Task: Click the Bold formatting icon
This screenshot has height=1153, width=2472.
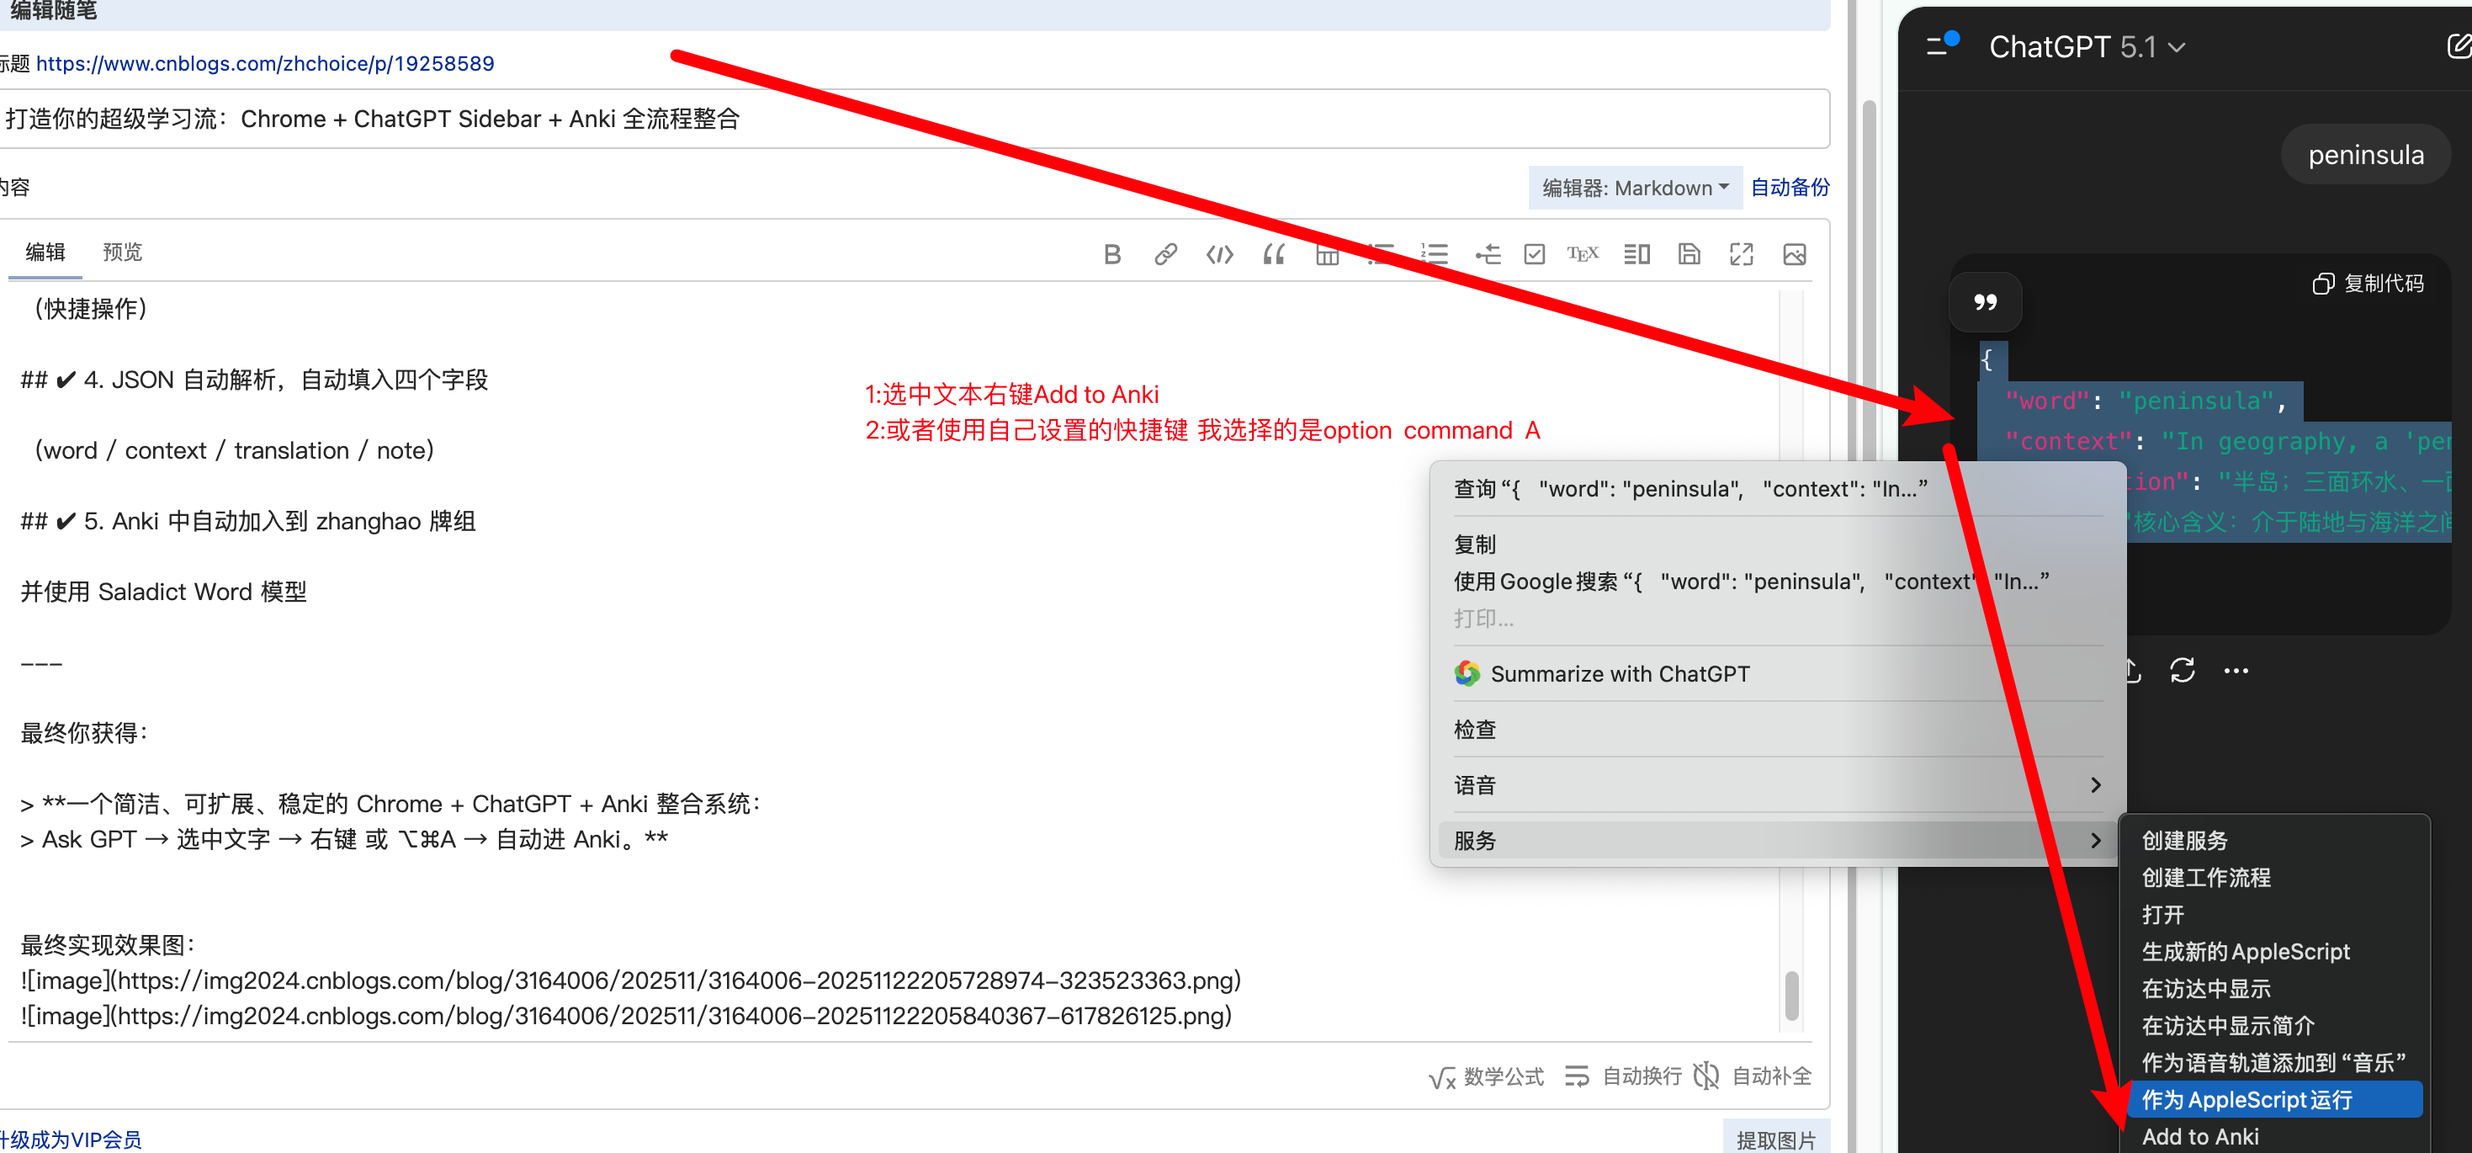Action: point(1111,254)
